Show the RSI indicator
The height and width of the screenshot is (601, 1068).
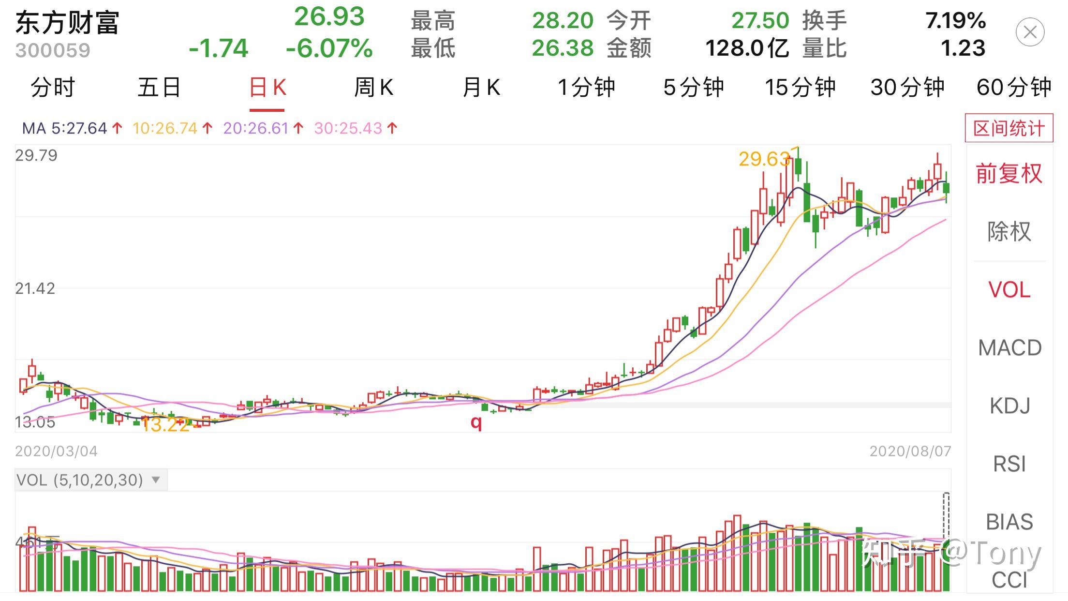click(x=1009, y=463)
